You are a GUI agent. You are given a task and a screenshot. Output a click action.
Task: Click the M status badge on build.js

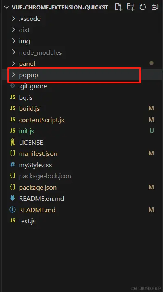151,108
